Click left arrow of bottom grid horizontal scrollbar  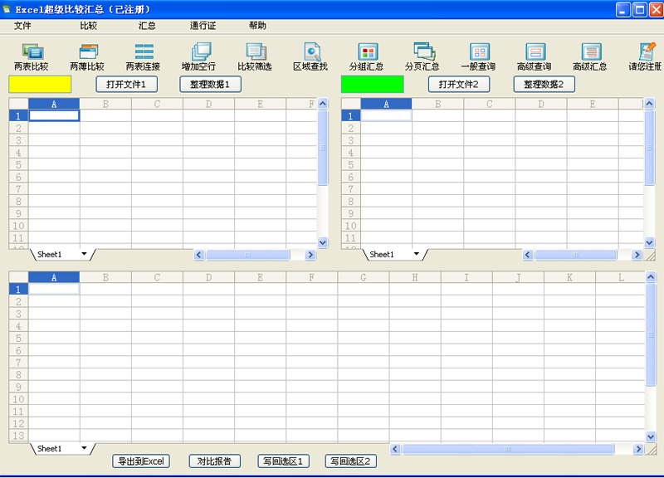click(x=395, y=449)
